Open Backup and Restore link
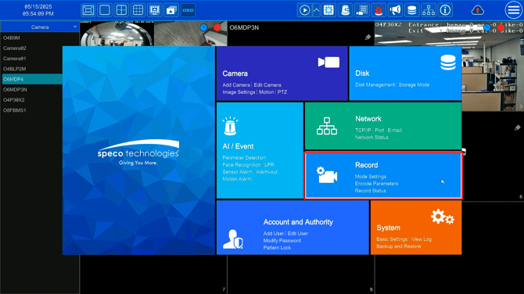Viewport: 524px width, 294px height. 398,246
